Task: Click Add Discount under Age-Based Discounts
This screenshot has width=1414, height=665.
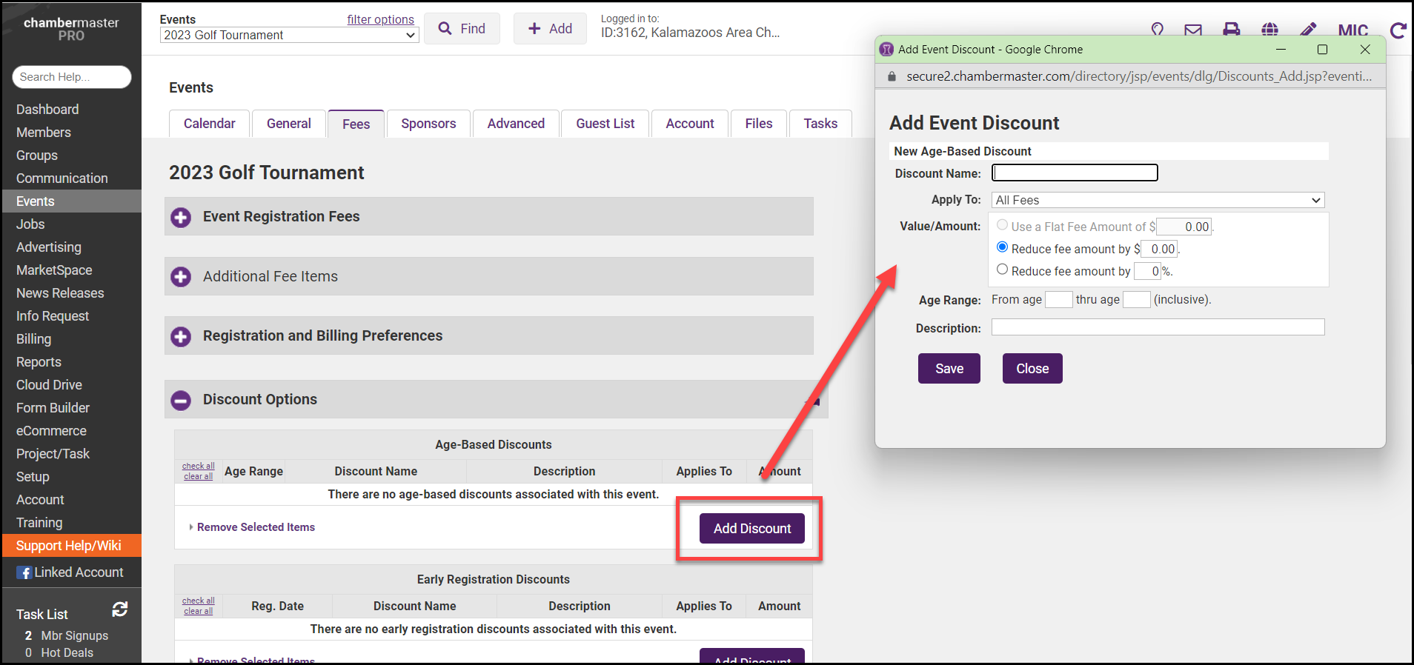Action: (x=751, y=529)
